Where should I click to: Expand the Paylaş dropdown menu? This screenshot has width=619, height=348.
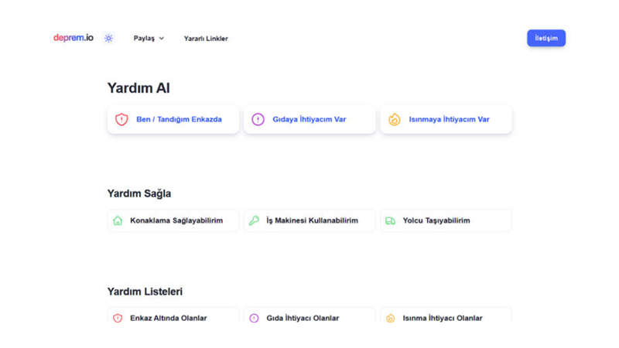[x=148, y=38]
